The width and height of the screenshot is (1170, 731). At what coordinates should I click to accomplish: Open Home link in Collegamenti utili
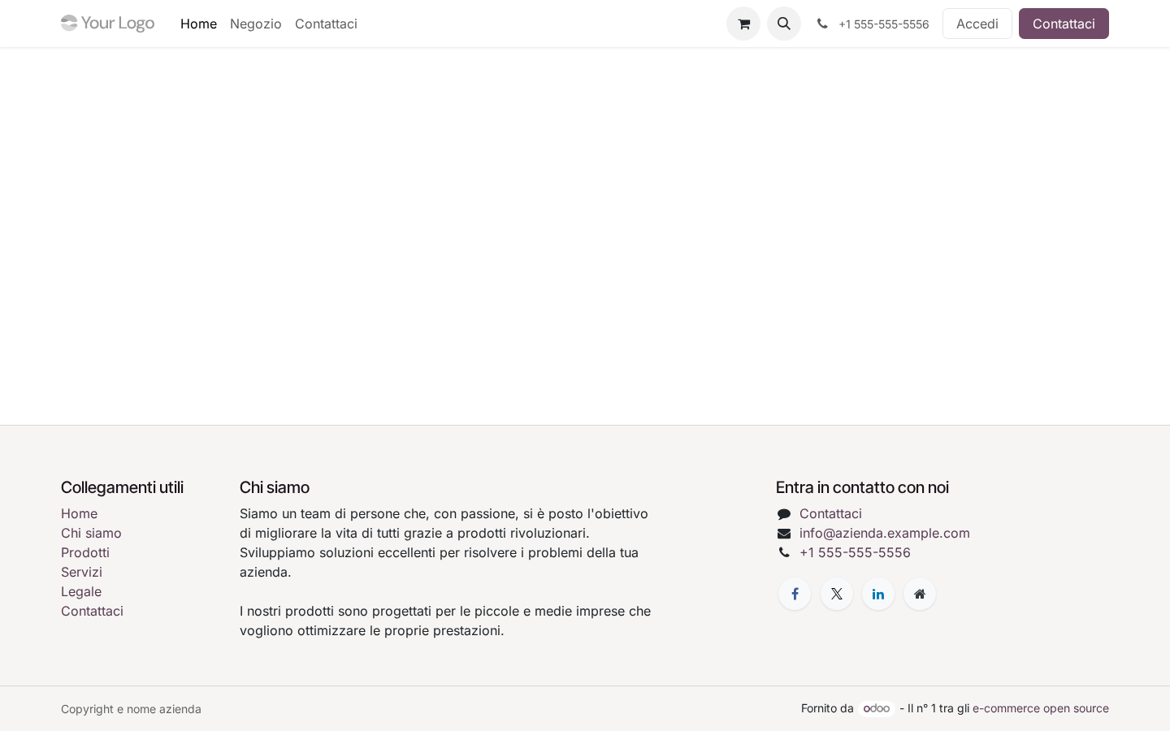coord(79,513)
